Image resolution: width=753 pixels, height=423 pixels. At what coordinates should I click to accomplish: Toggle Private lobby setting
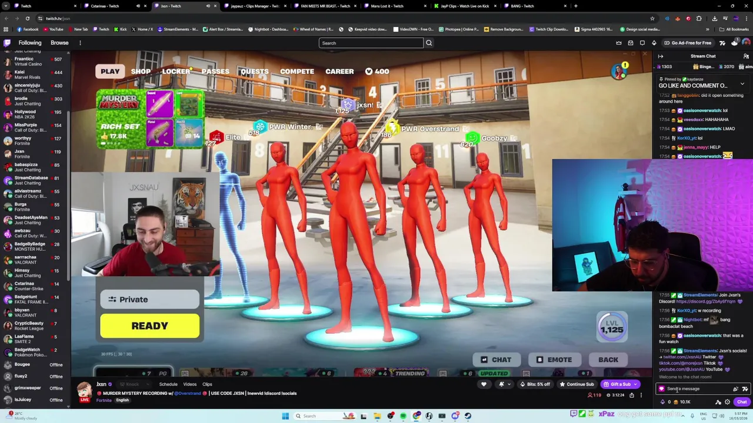(149, 300)
